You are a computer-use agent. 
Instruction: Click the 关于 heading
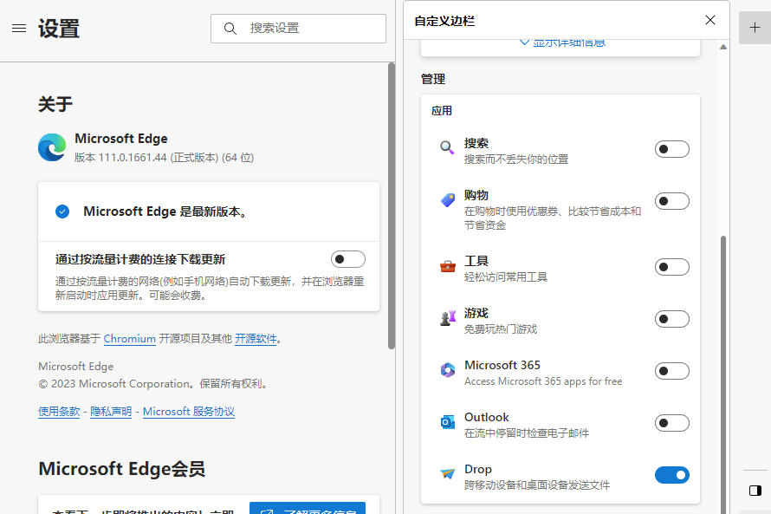[55, 104]
